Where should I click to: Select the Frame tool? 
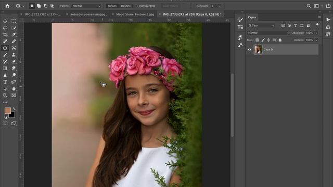(x=14, y=96)
